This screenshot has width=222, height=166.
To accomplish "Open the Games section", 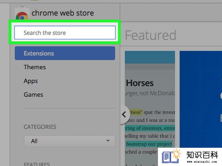I will [34, 95].
